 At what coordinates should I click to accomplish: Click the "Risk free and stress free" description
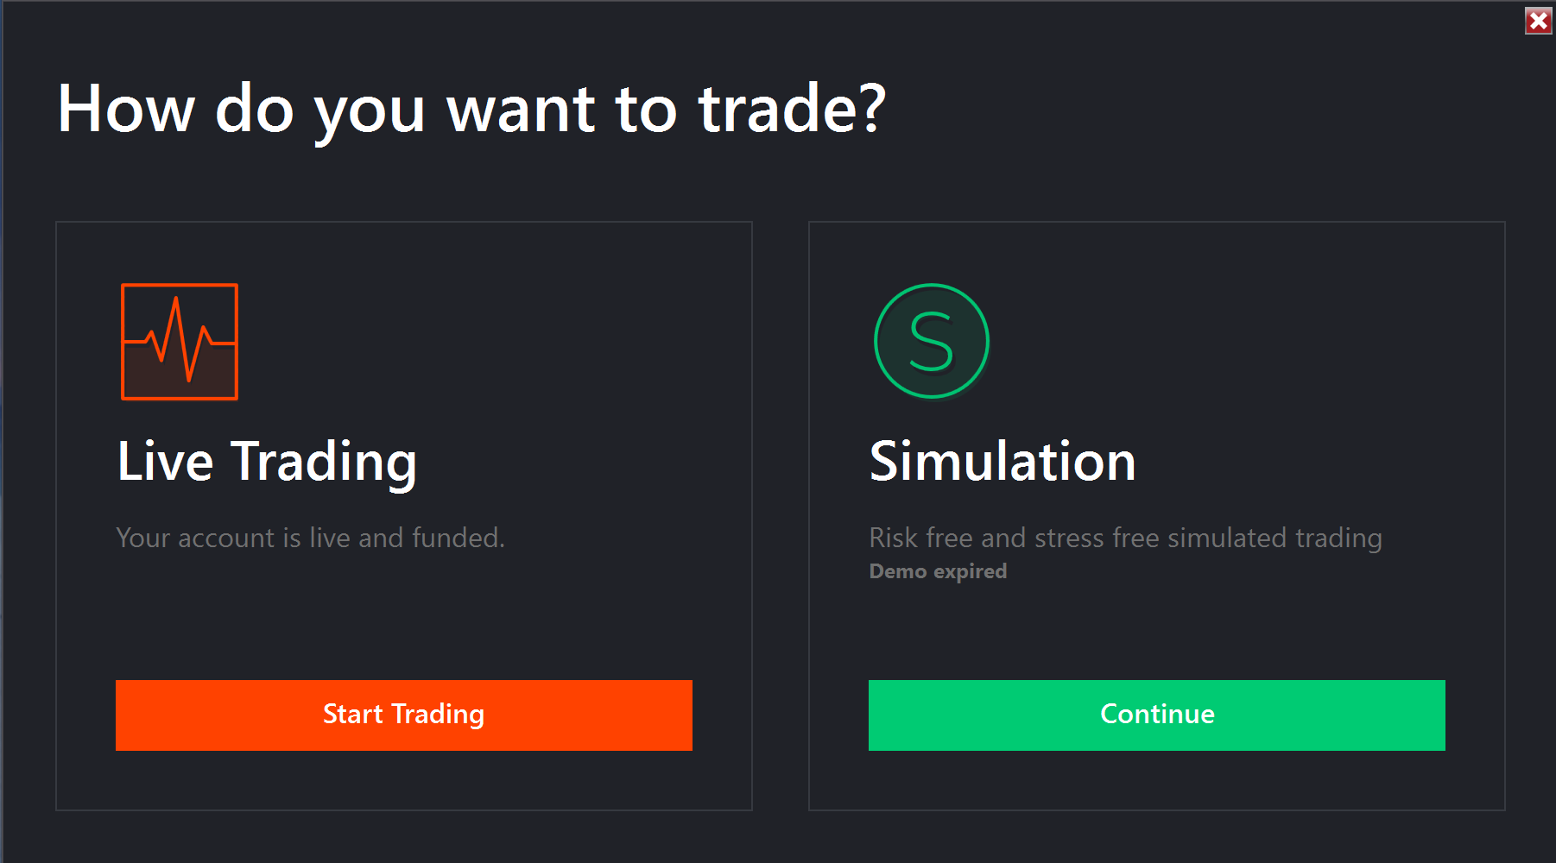point(1125,538)
